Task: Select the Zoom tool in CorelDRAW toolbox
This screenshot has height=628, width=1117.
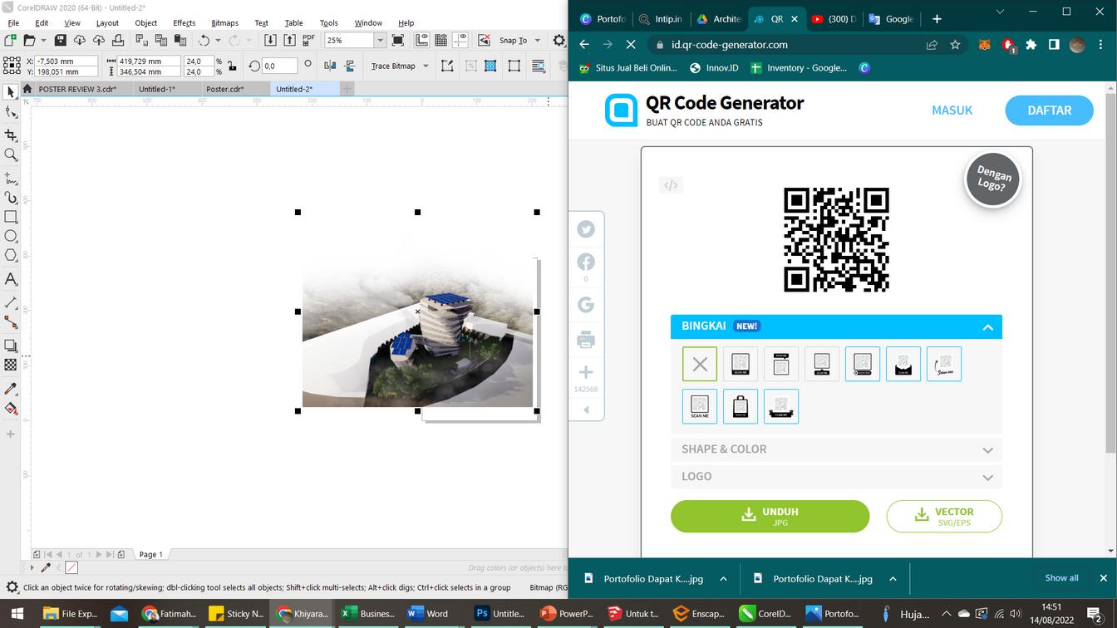Action: coord(11,155)
